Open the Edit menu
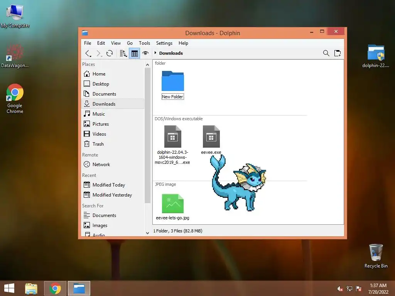Screen dimensions: 395x296 (101, 43)
